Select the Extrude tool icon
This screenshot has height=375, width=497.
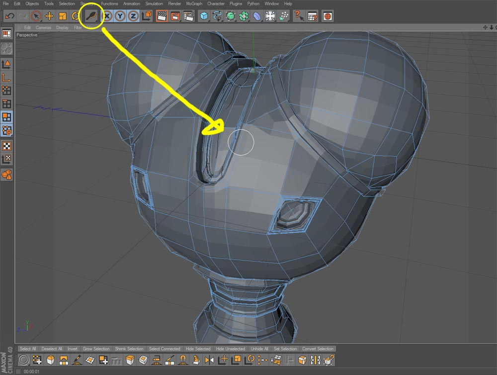tap(130, 360)
